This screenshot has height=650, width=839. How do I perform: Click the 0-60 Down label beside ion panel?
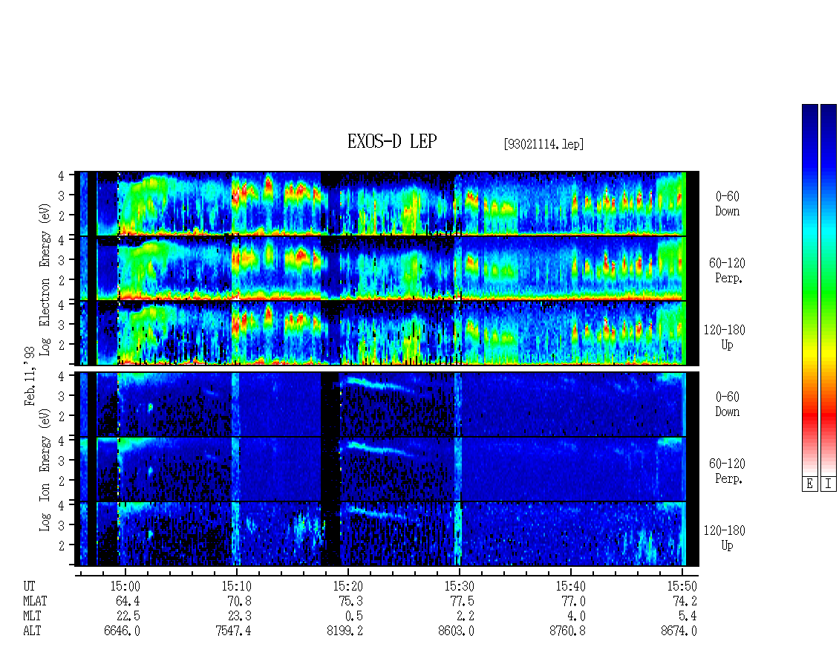[727, 404]
